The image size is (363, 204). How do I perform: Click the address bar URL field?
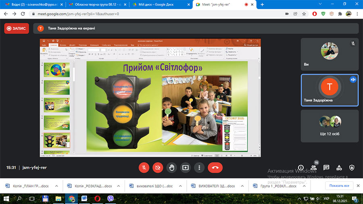[x=157, y=14]
